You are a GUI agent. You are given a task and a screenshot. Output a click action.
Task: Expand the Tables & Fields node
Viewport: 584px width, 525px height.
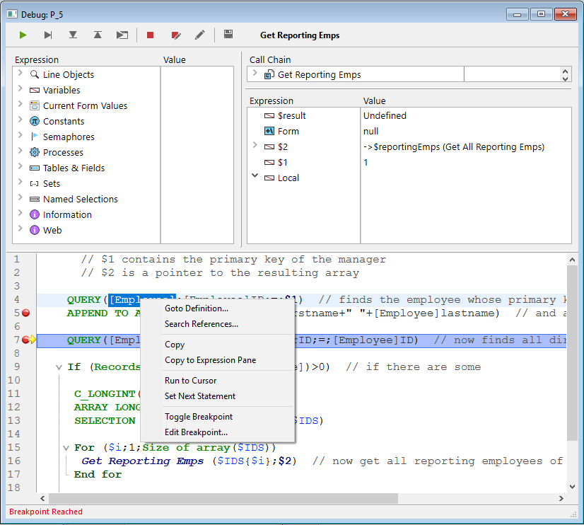tap(21, 168)
